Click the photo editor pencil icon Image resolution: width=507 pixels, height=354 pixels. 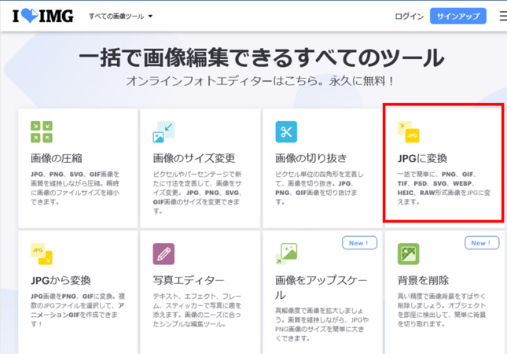[x=163, y=253]
